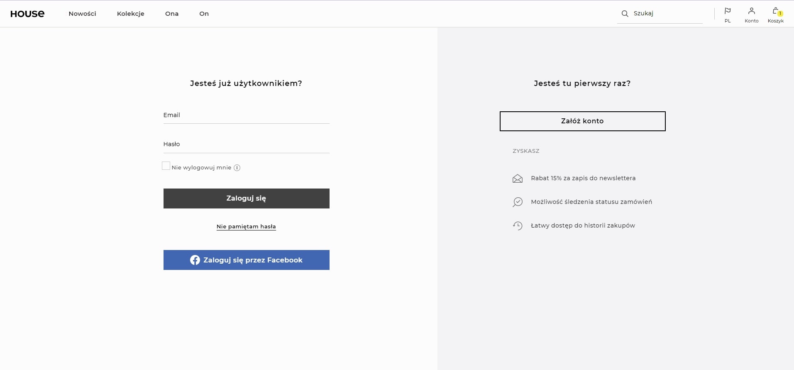Open the Ona menu
The height and width of the screenshot is (370, 794).
(x=172, y=14)
